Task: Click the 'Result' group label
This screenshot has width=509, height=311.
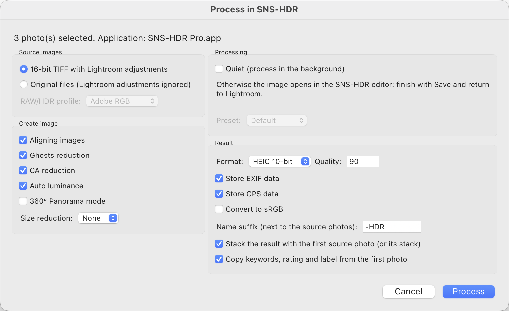Action: (x=224, y=143)
